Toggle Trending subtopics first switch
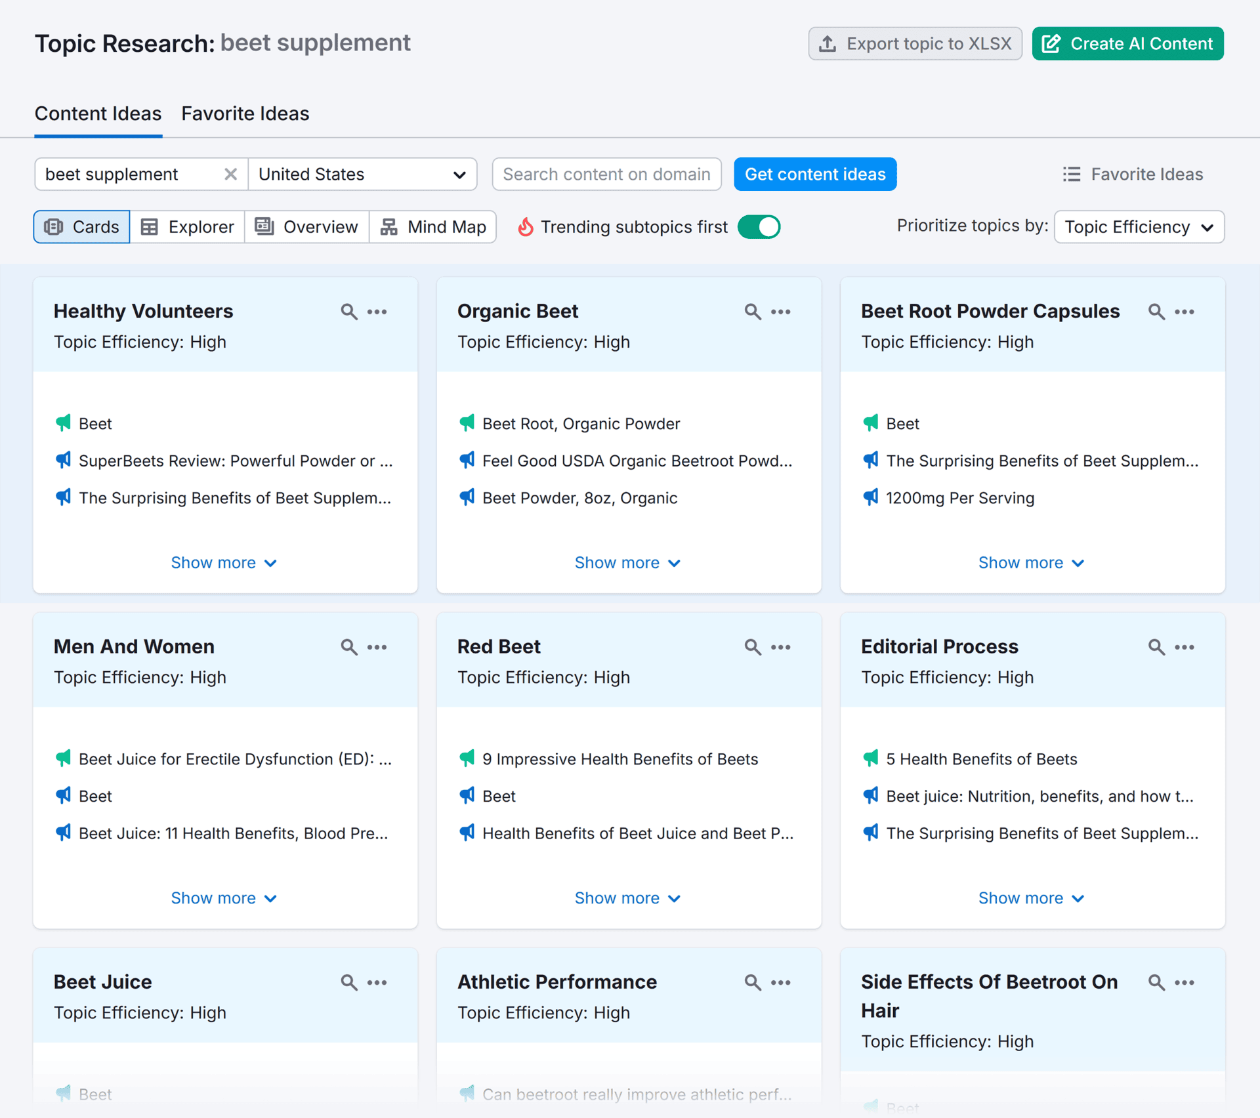The width and height of the screenshot is (1260, 1118). pos(759,227)
